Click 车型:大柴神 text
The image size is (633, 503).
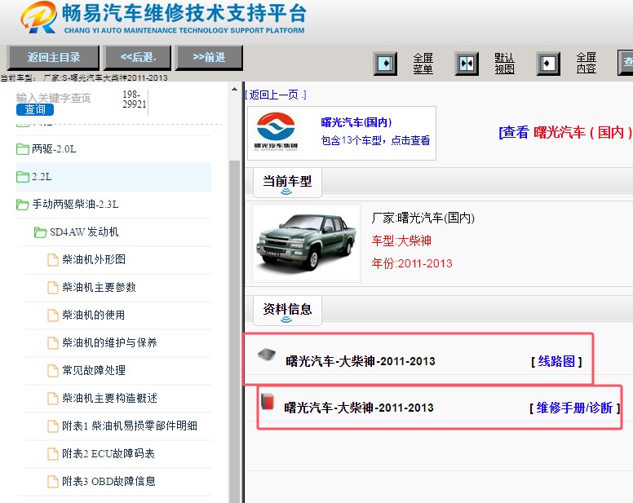(x=401, y=240)
